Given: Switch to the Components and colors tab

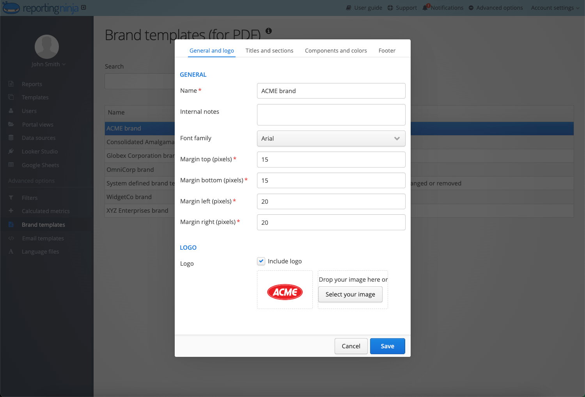Looking at the screenshot, I should click(x=335, y=50).
